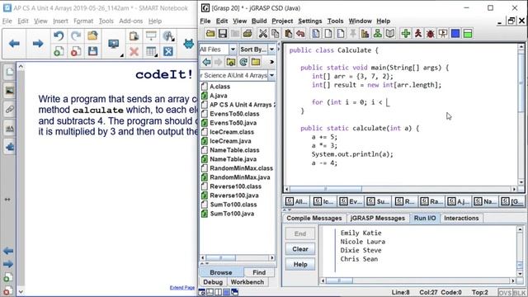Select the Debug tab

coord(213,282)
